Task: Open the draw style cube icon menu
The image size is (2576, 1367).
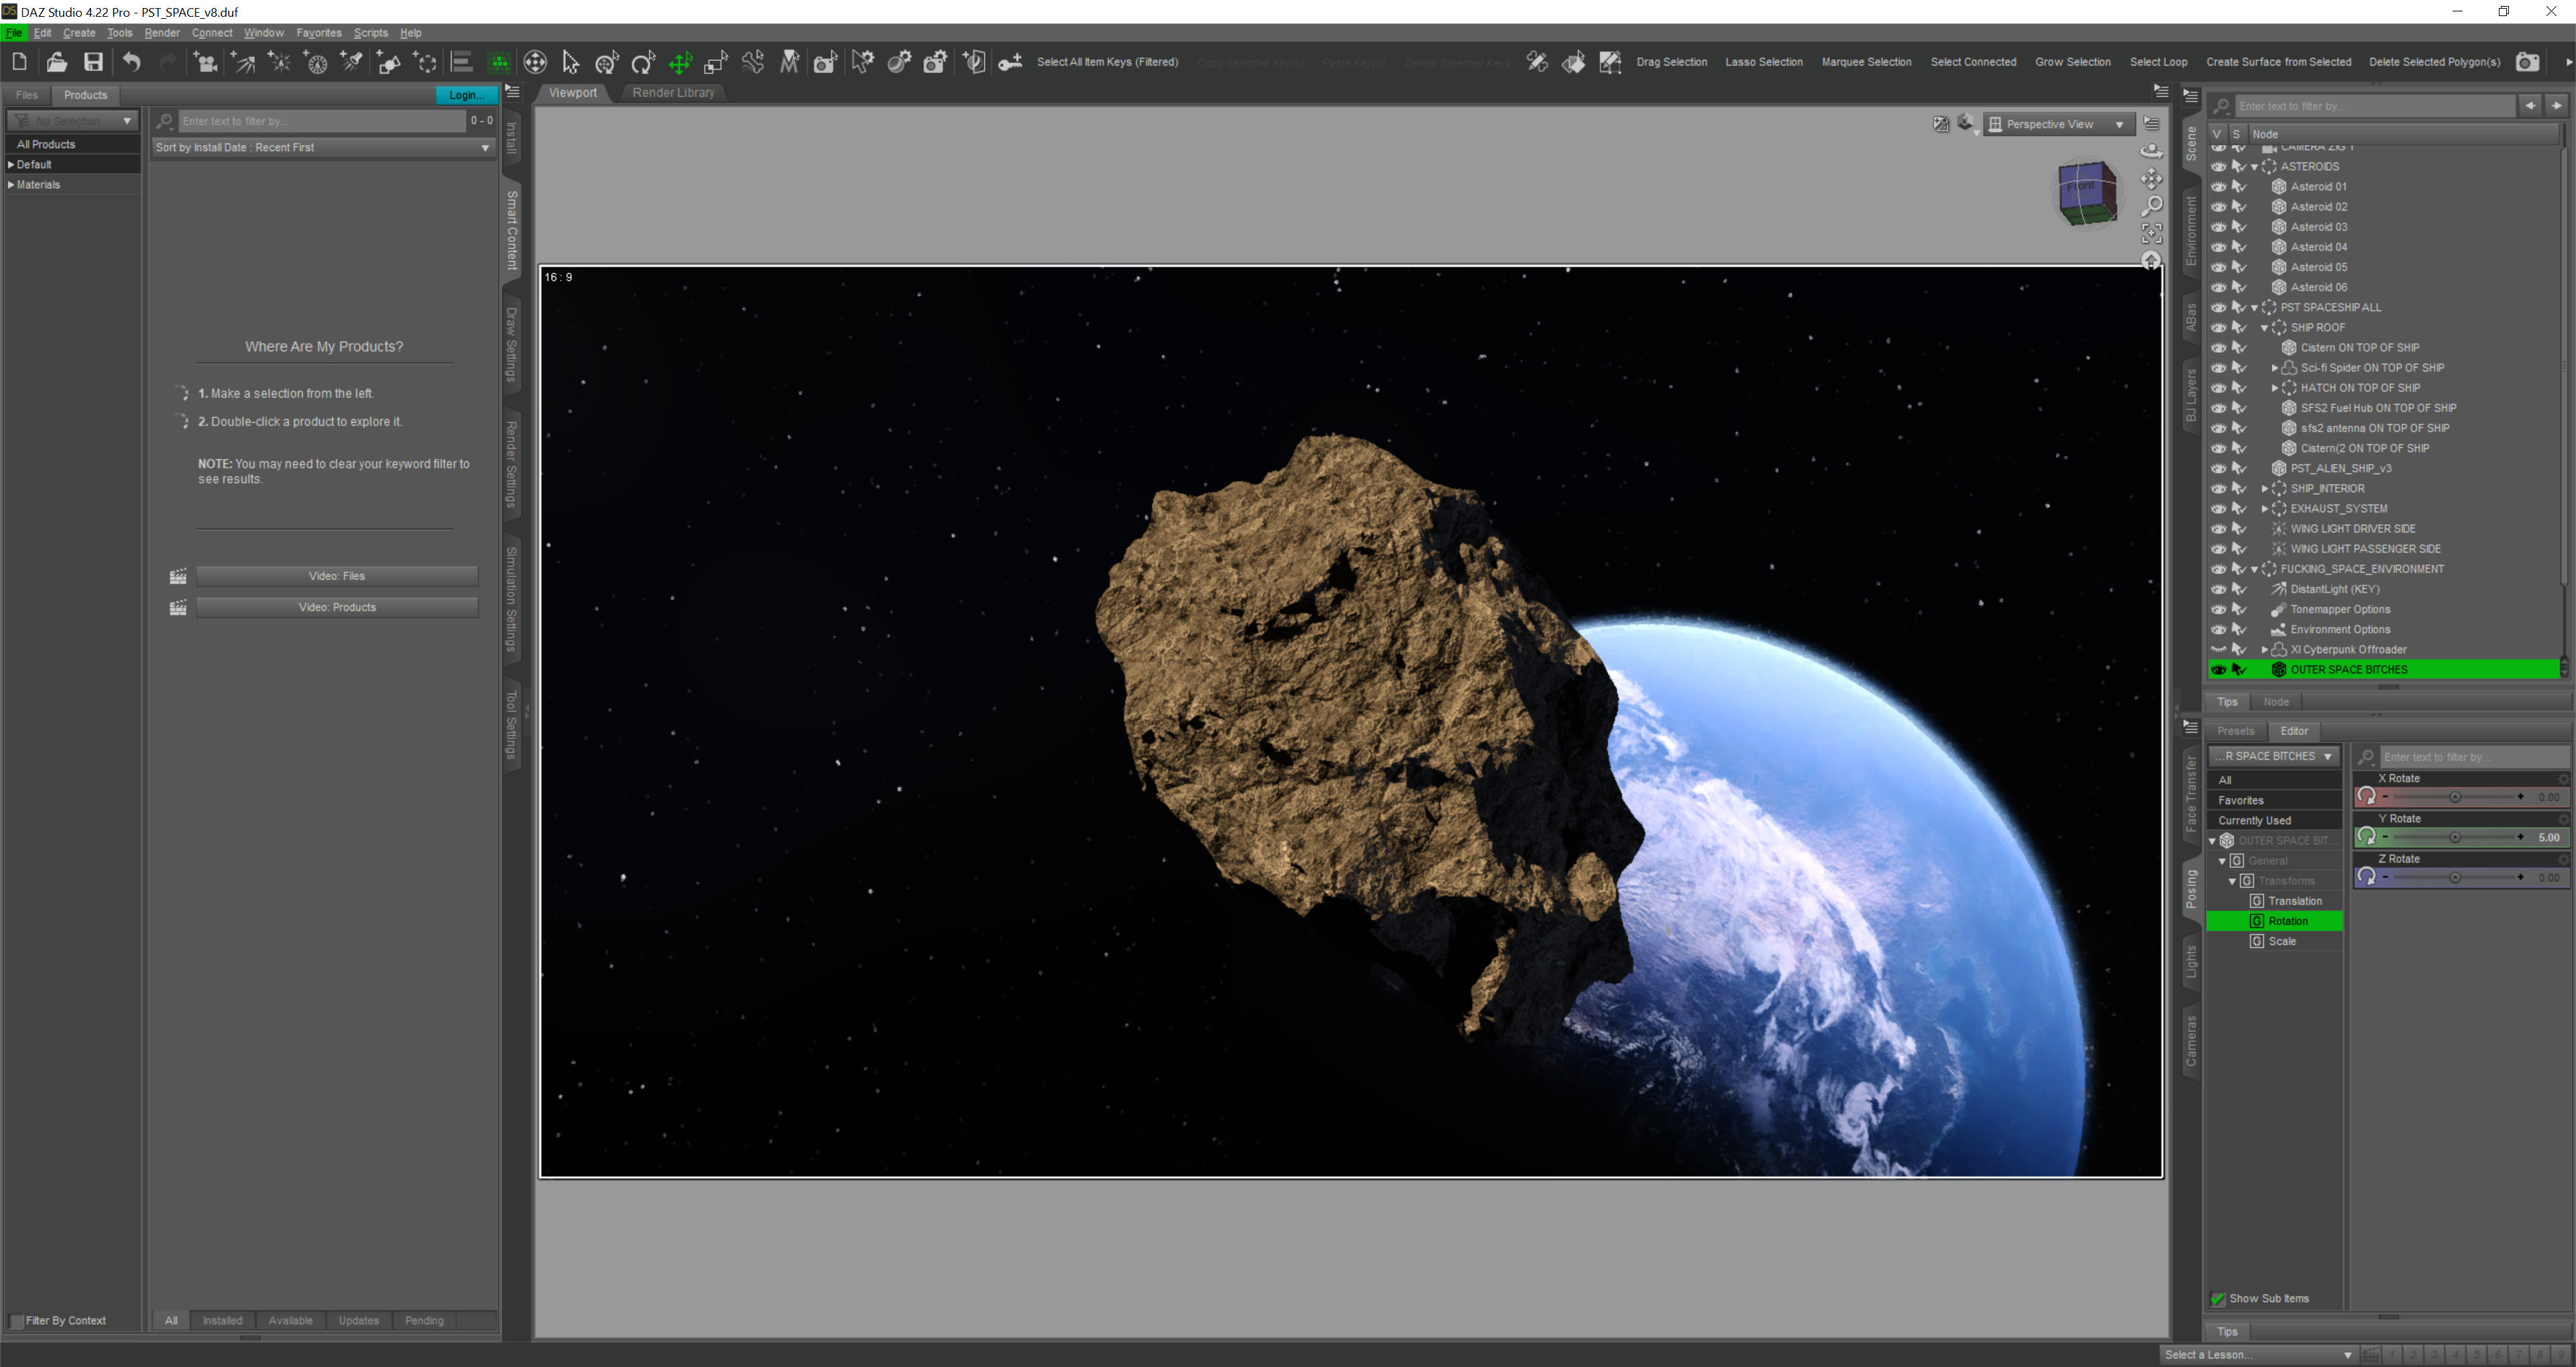Action: tap(1966, 124)
